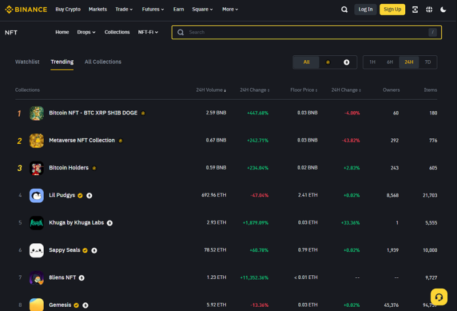Sort by 24H Volume column
Viewport: 457px width, 311px height.
click(211, 90)
